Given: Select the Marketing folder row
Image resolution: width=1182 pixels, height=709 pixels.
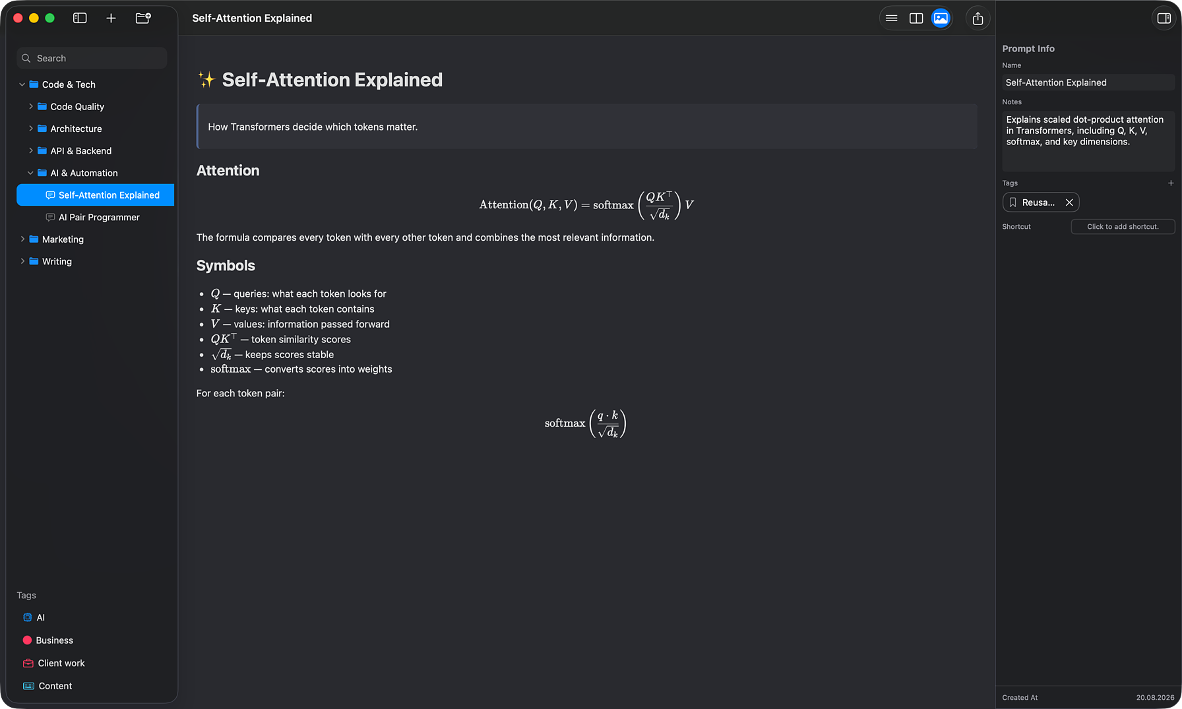Looking at the screenshot, I should pyautogui.click(x=95, y=239).
